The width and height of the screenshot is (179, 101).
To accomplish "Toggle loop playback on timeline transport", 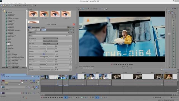I will (x=44, y=97).
